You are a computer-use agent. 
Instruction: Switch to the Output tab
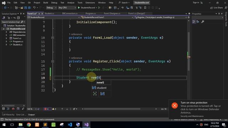point(31,114)
